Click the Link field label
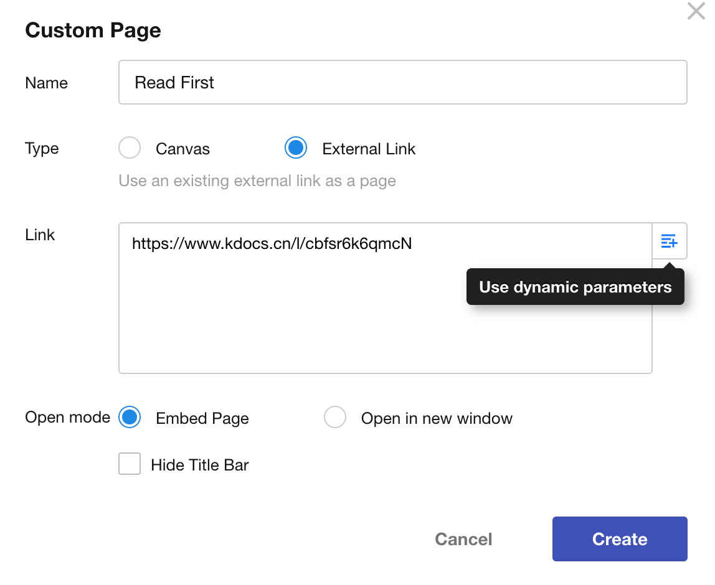715x585 pixels. tap(40, 235)
